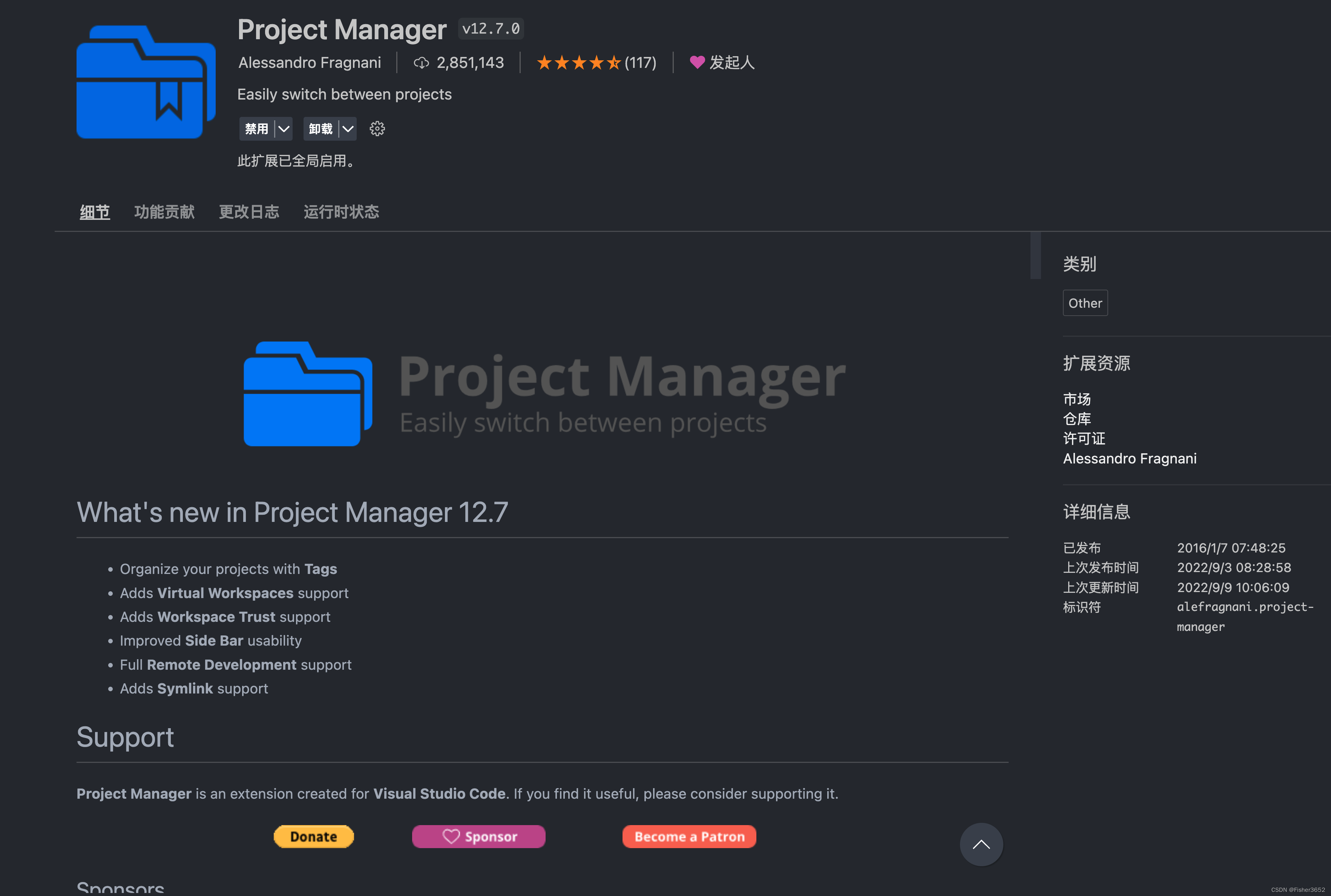Open the 仓库 repository link
The width and height of the screenshot is (1331, 896).
click(1077, 419)
